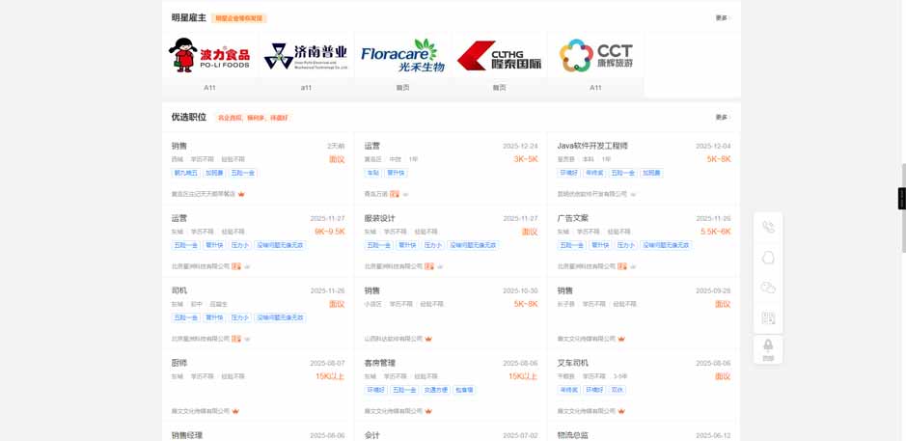Click the 双休 tag in 叉车司机 card
This screenshot has width=906, height=441.
click(618, 390)
